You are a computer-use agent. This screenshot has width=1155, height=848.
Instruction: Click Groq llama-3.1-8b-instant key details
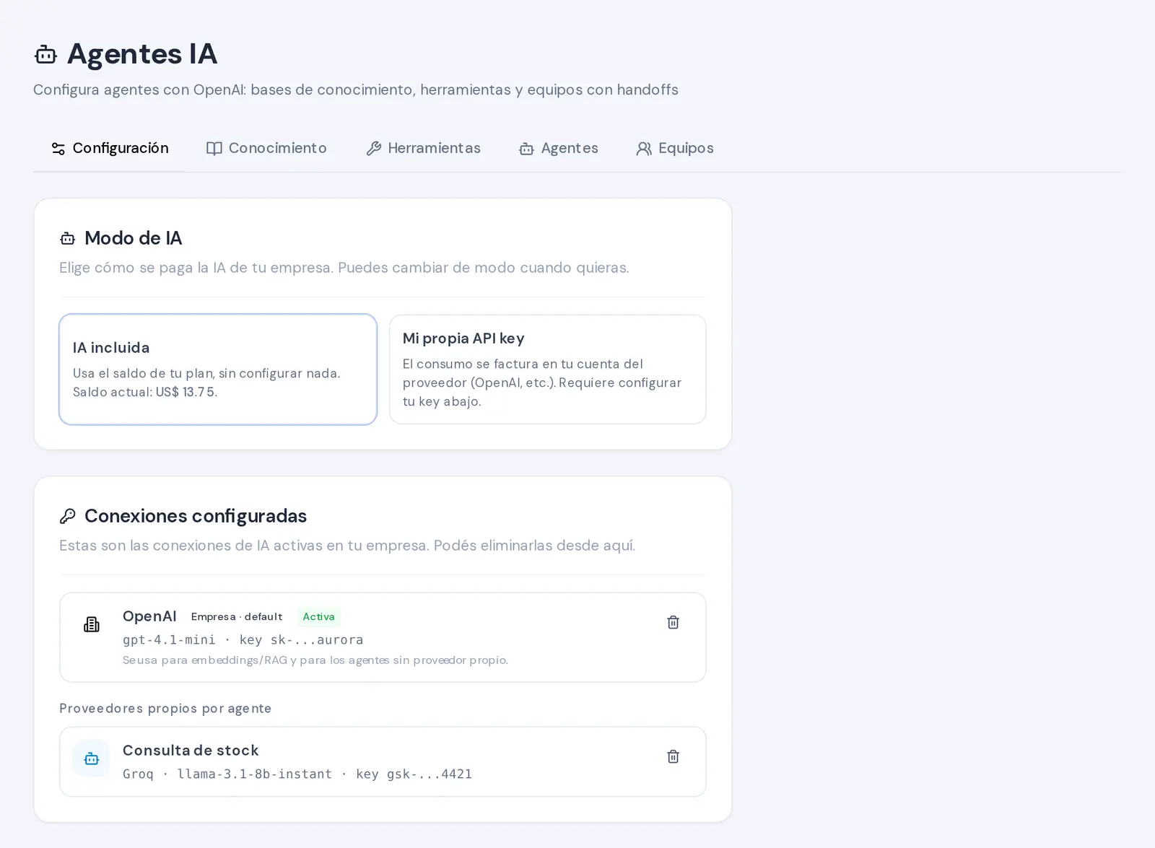pos(297,774)
